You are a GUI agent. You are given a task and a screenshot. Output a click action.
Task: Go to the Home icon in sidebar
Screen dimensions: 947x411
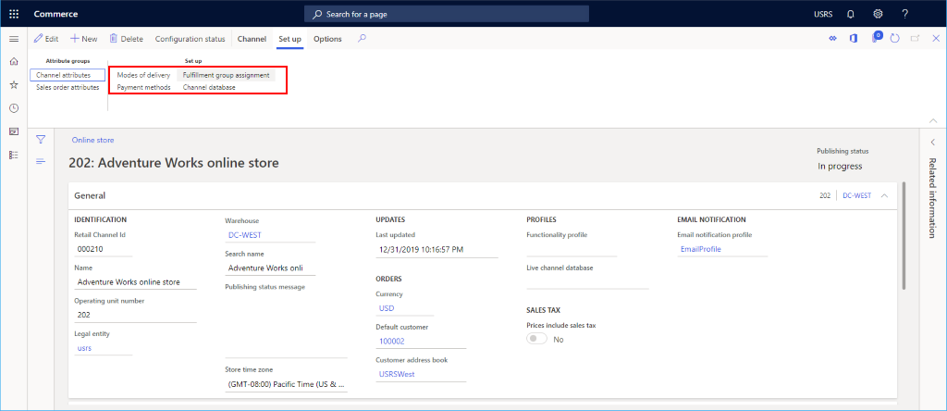coord(14,61)
